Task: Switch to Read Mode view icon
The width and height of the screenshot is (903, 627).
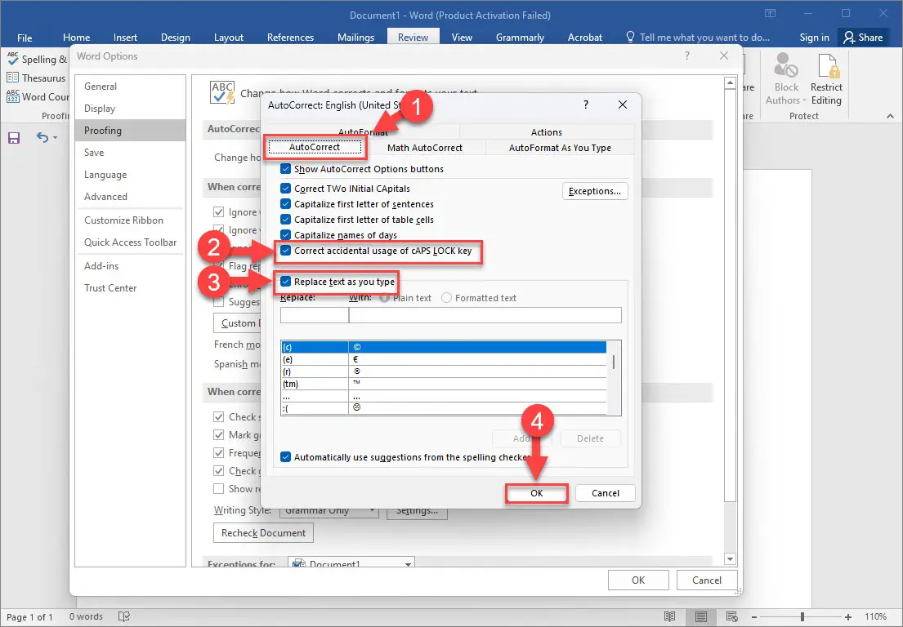Action: pos(669,616)
